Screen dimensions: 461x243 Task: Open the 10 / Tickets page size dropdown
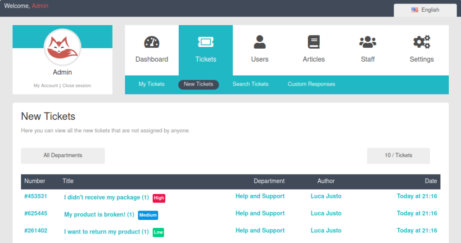click(x=398, y=156)
